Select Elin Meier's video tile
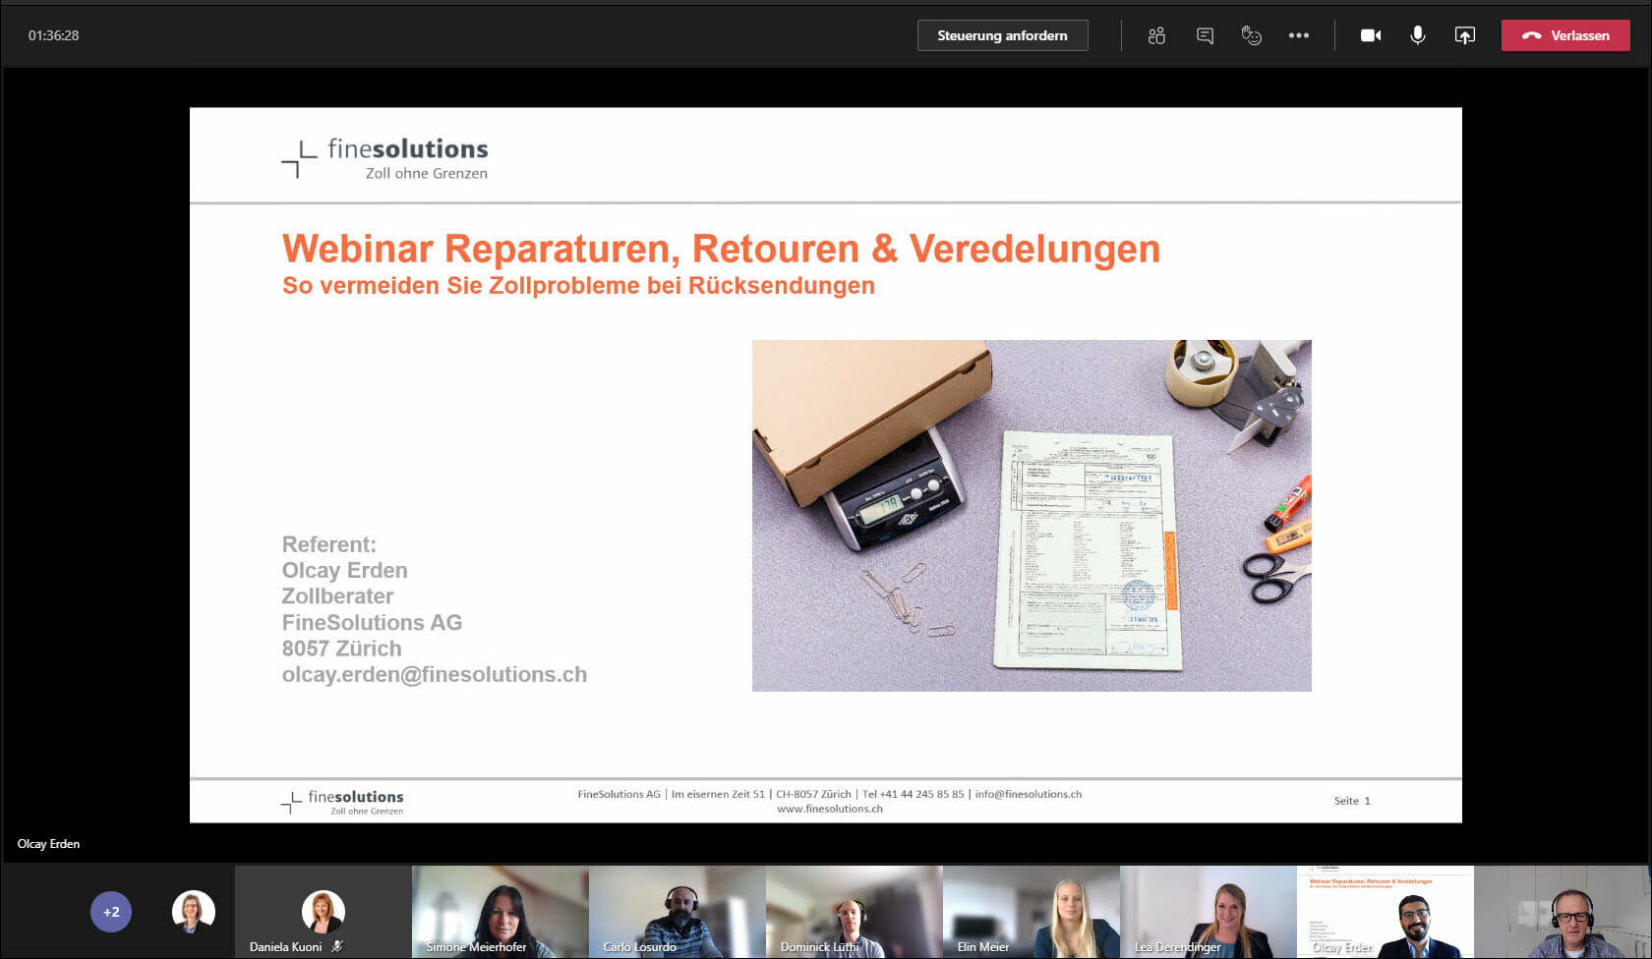This screenshot has width=1652, height=959. 1031,912
